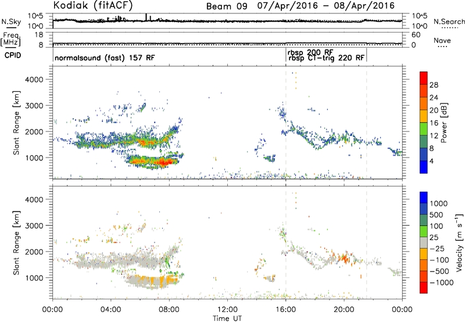
Task: Click the Slant Range label of velocity panel
Action: [16, 242]
